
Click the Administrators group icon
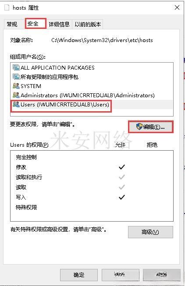pyautogui.click(x=16, y=95)
